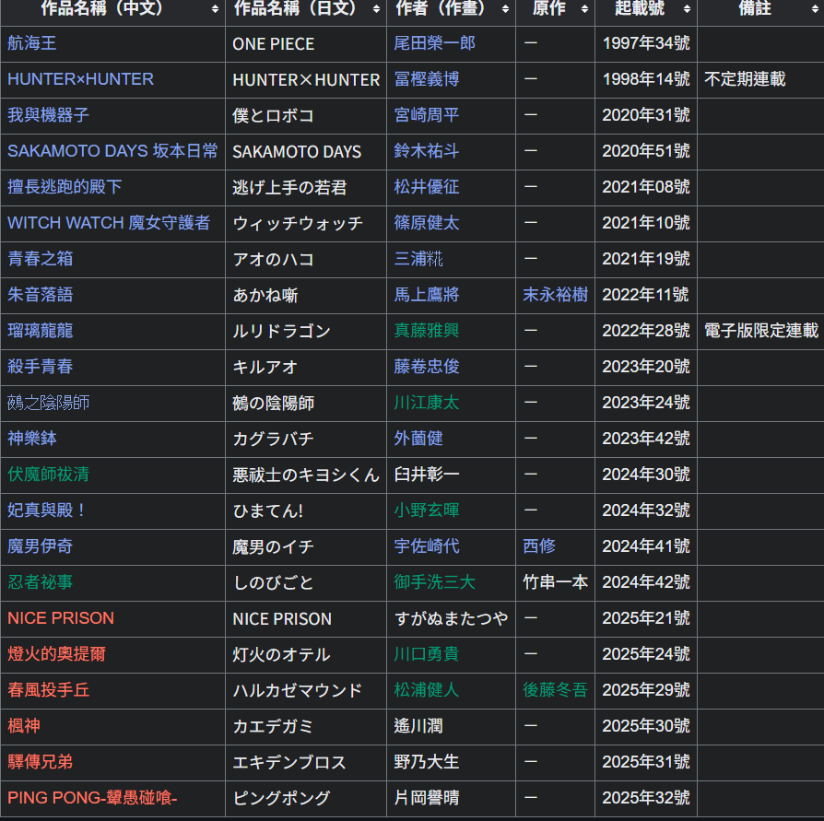Sort table by 作品名稱（日文） column arrows
The image size is (824, 821).
click(376, 8)
